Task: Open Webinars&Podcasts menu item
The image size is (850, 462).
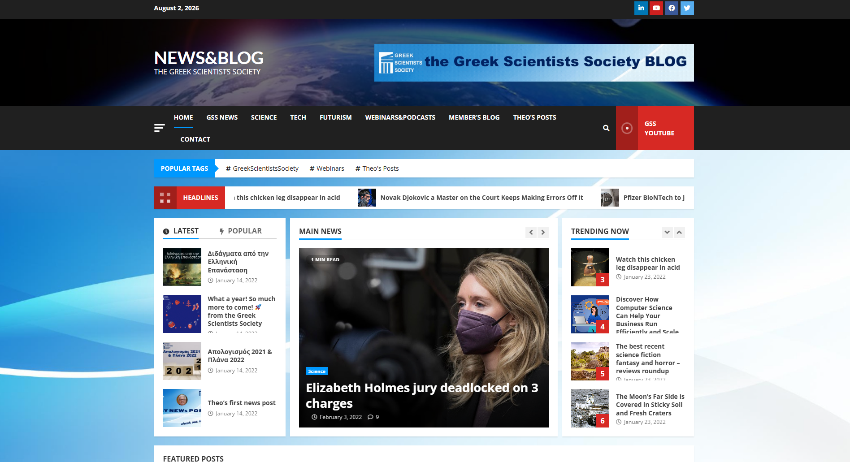Action: coord(400,117)
